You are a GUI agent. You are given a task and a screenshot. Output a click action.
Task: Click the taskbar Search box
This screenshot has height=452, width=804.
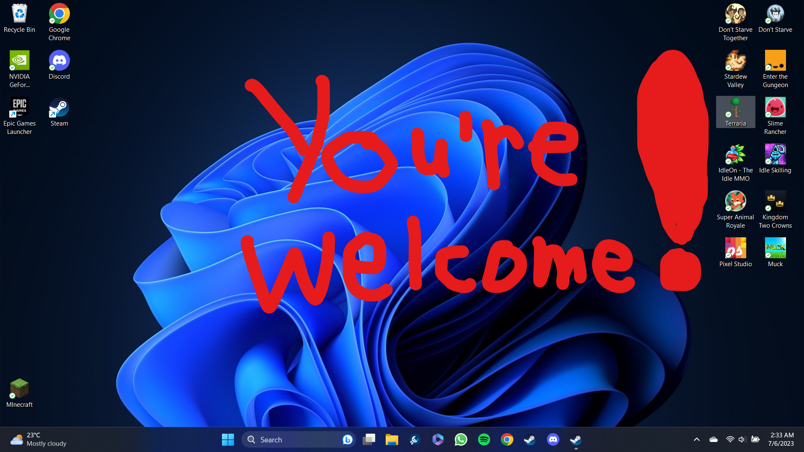[x=293, y=439]
